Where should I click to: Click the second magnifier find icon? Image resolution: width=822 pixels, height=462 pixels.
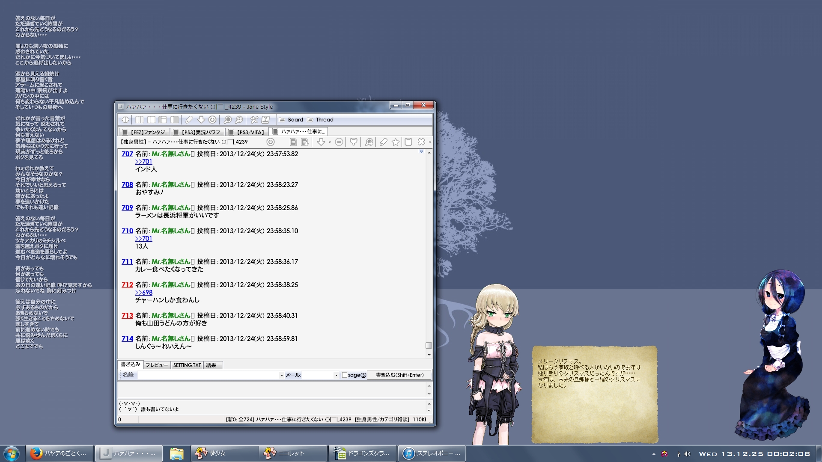pos(239,120)
